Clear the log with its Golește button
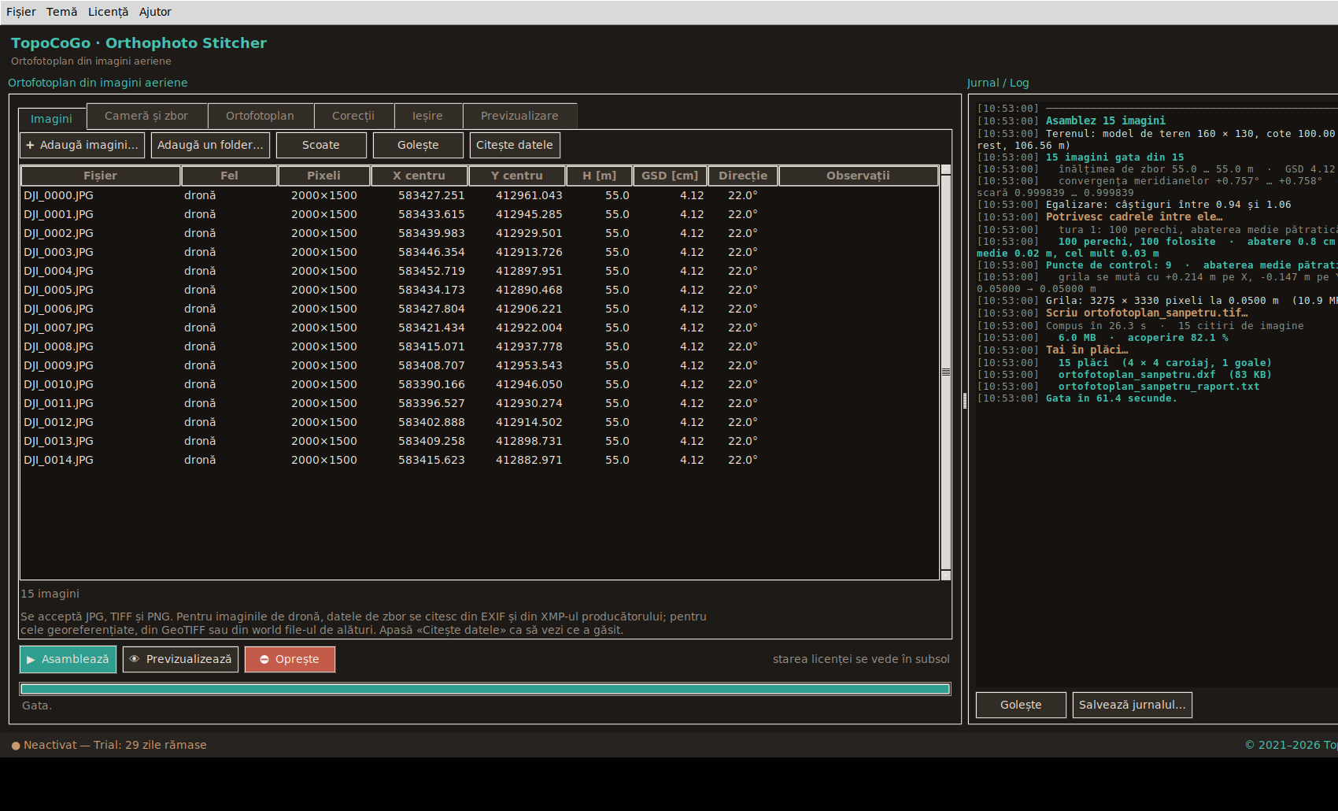This screenshot has height=811, width=1338. click(1021, 705)
